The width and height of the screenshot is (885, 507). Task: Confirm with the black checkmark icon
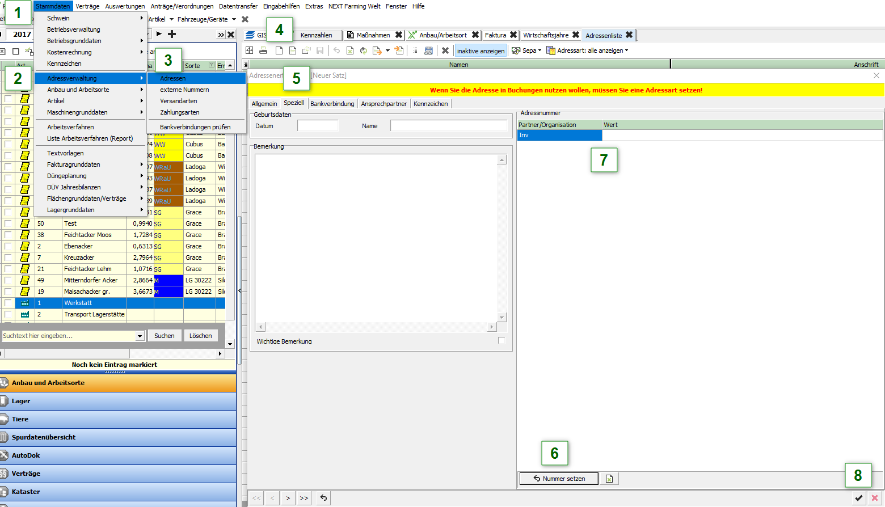pyautogui.click(x=859, y=498)
